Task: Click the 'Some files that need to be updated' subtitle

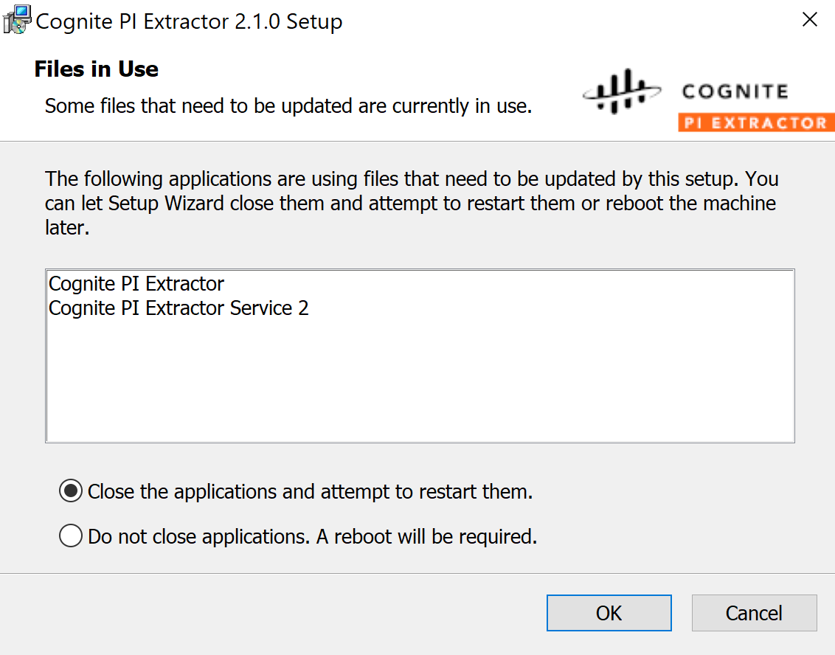Action: click(x=288, y=106)
